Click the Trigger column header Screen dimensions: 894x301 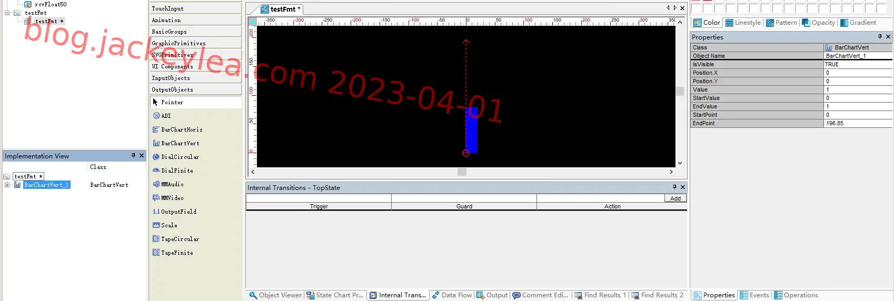(319, 206)
